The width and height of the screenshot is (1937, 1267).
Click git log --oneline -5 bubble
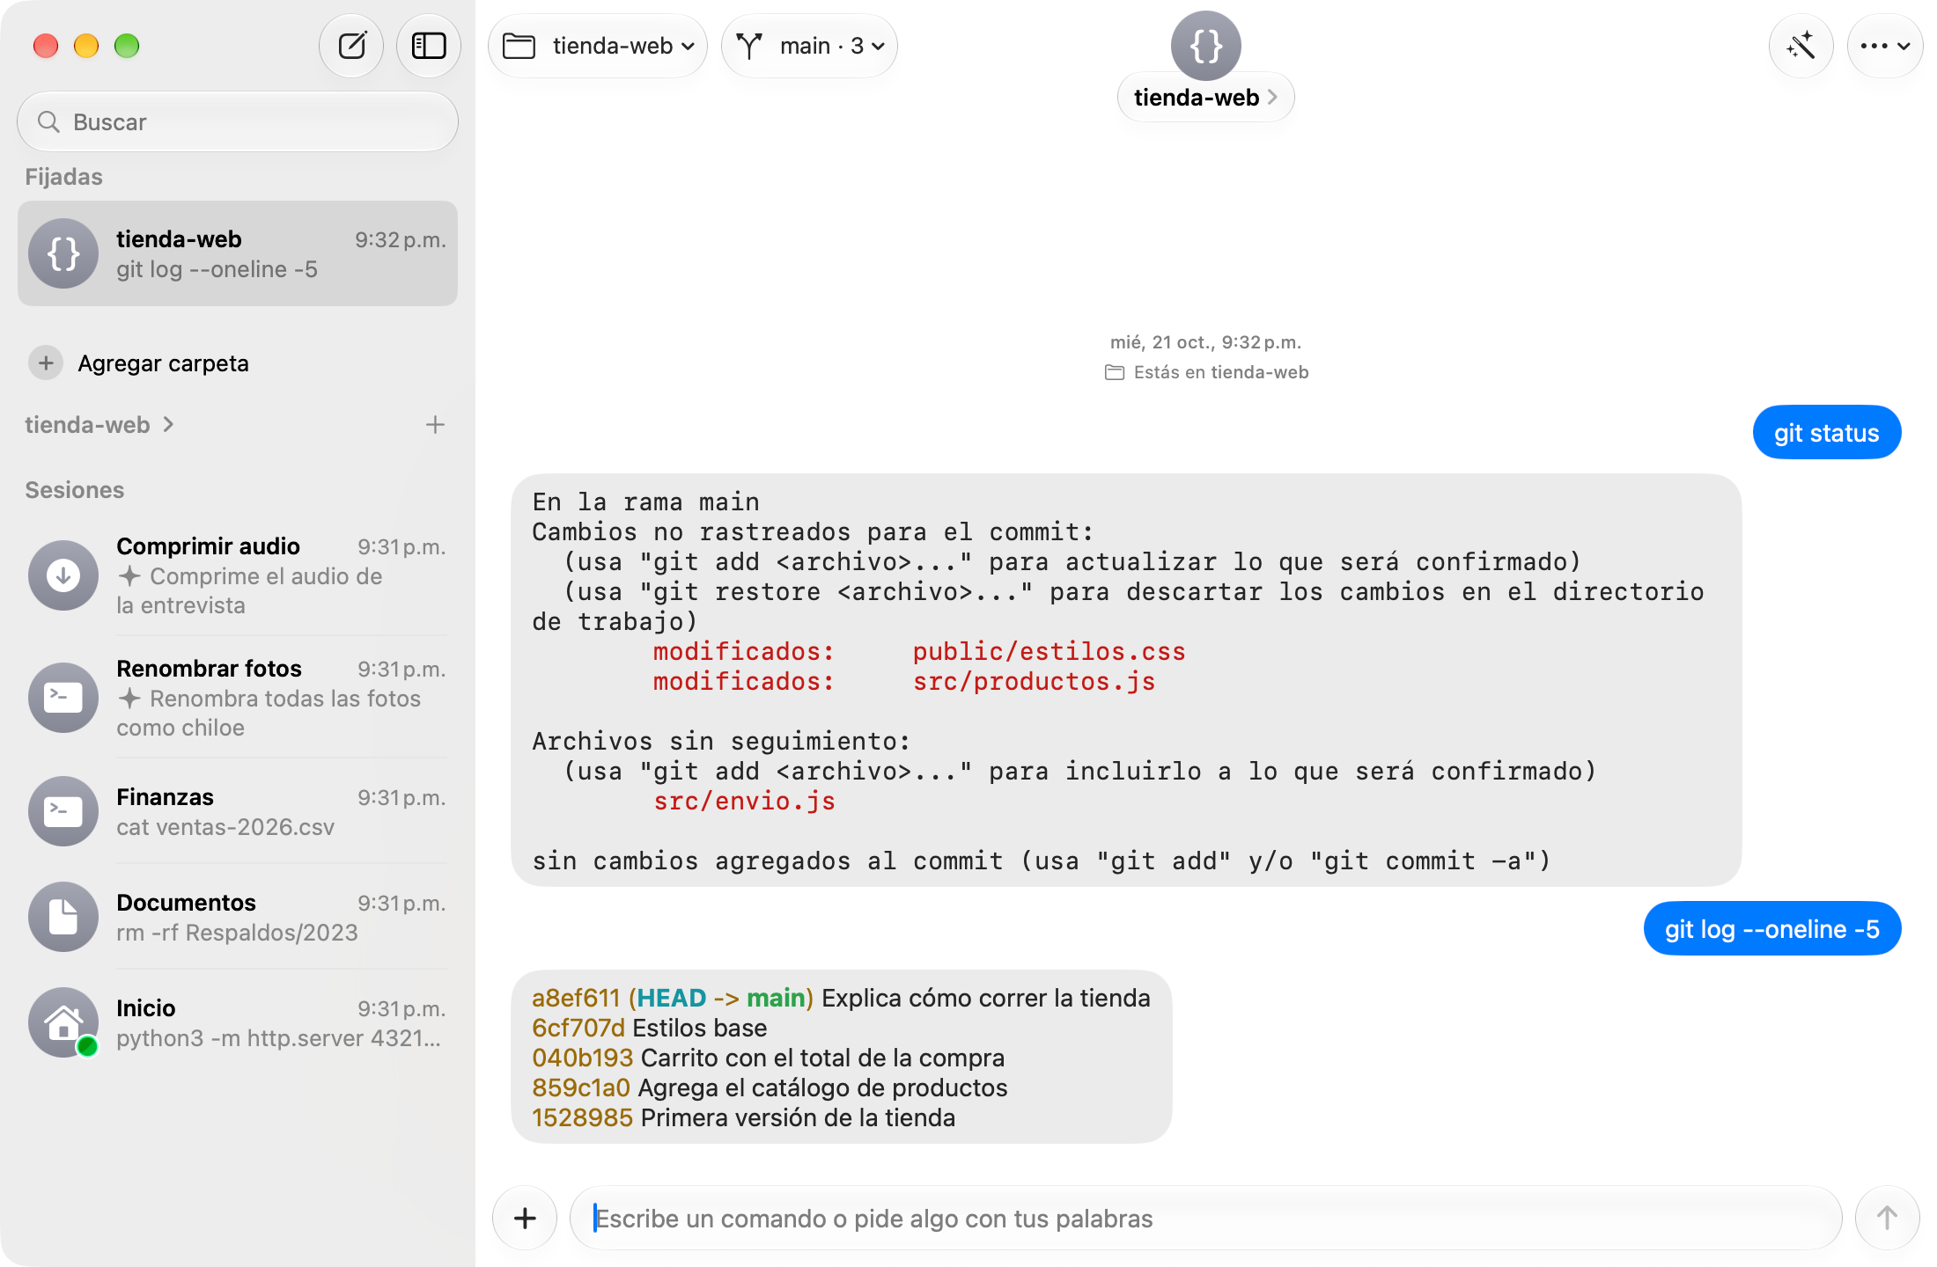[1772, 928]
